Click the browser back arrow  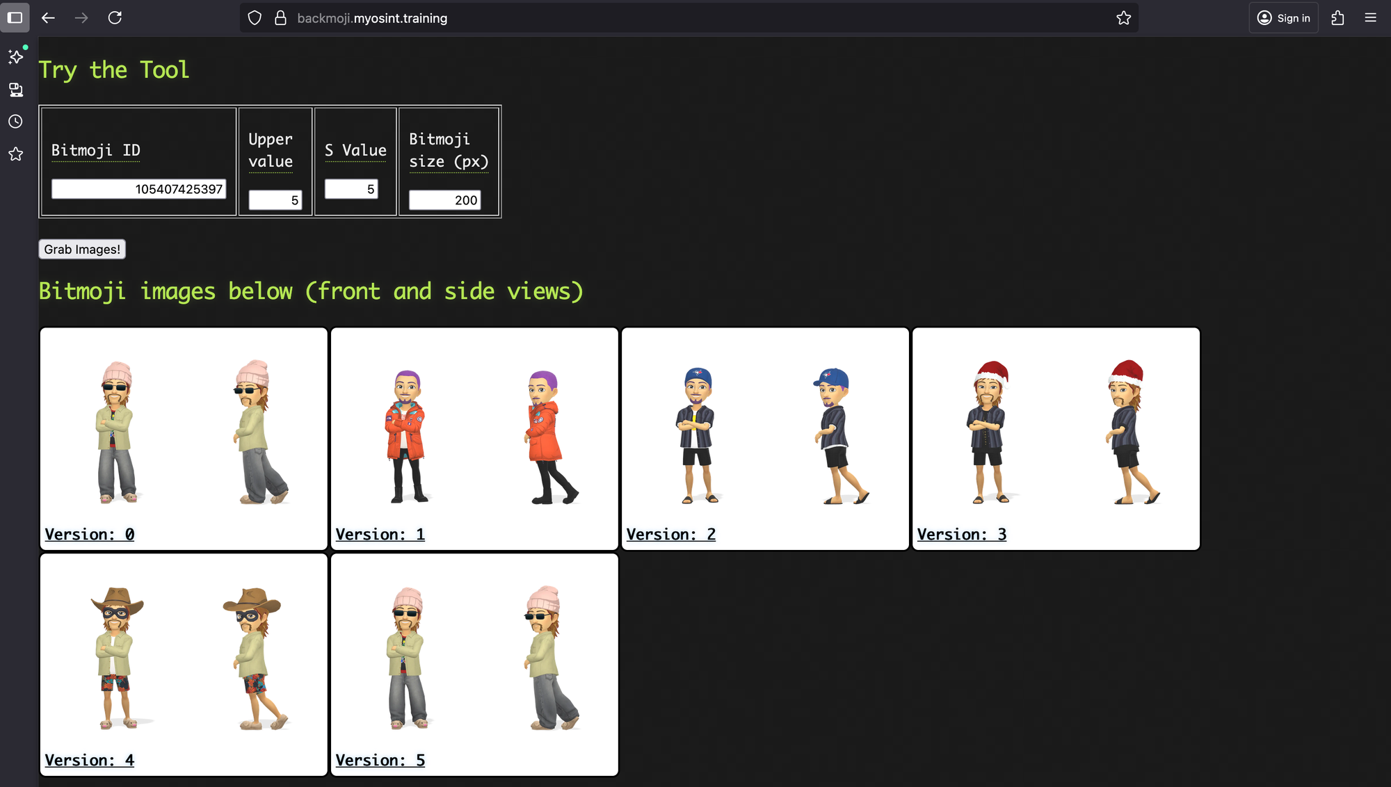pyautogui.click(x=48, y=18)
